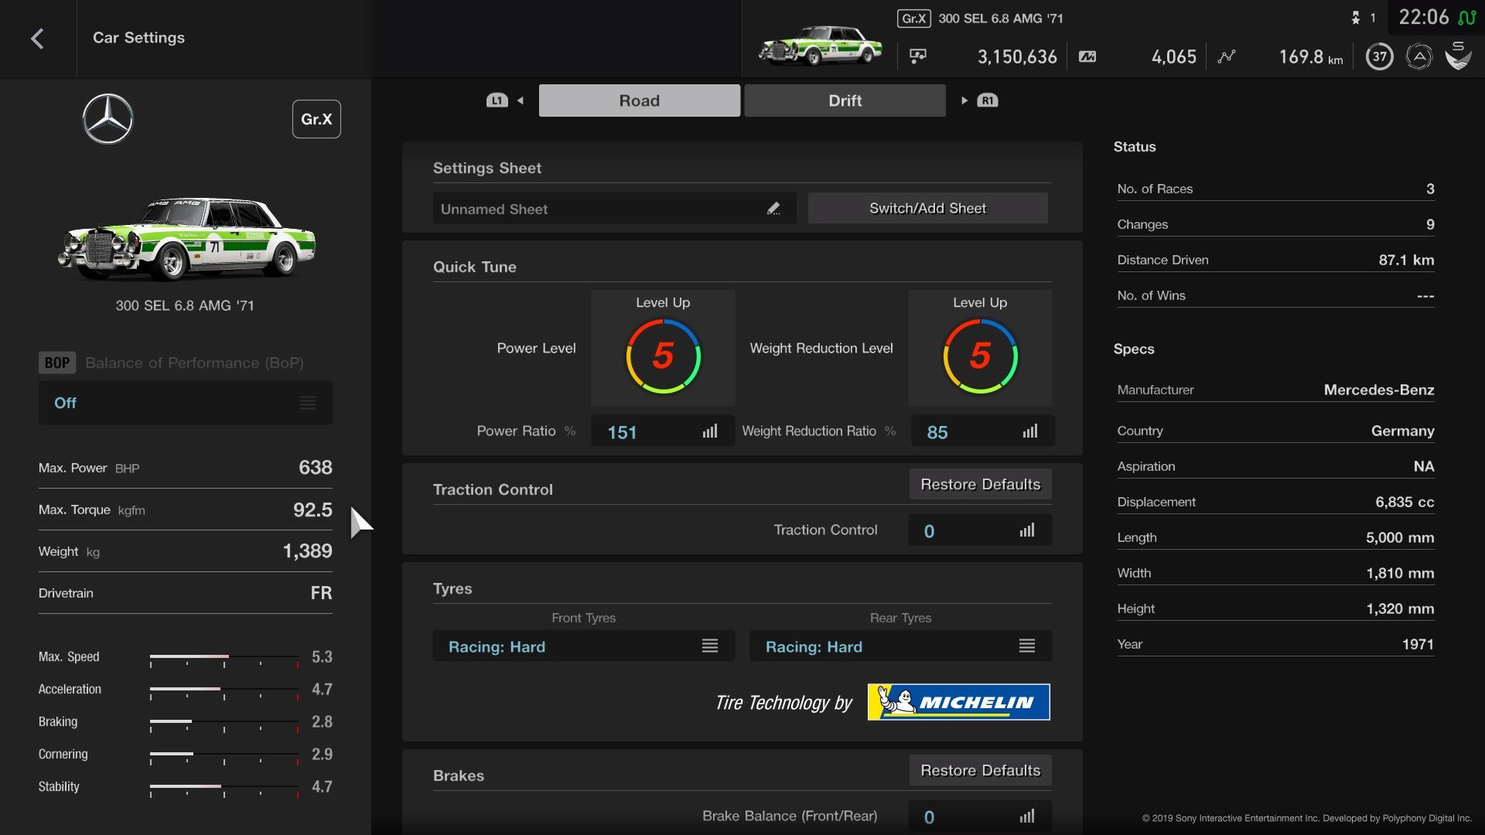Click the large 300 SEL car image
1485x835 pixels.
pos(186,238)
